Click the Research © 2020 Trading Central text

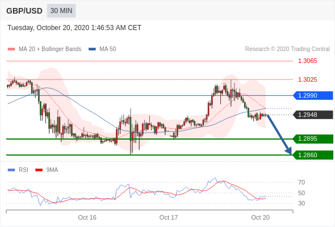pos(287,49)
